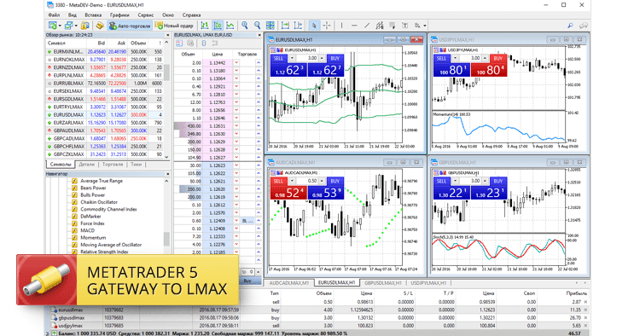Click the New Chart toolbar icon
The width and height of the screenshot is (640, 336).
coord(52,26)
